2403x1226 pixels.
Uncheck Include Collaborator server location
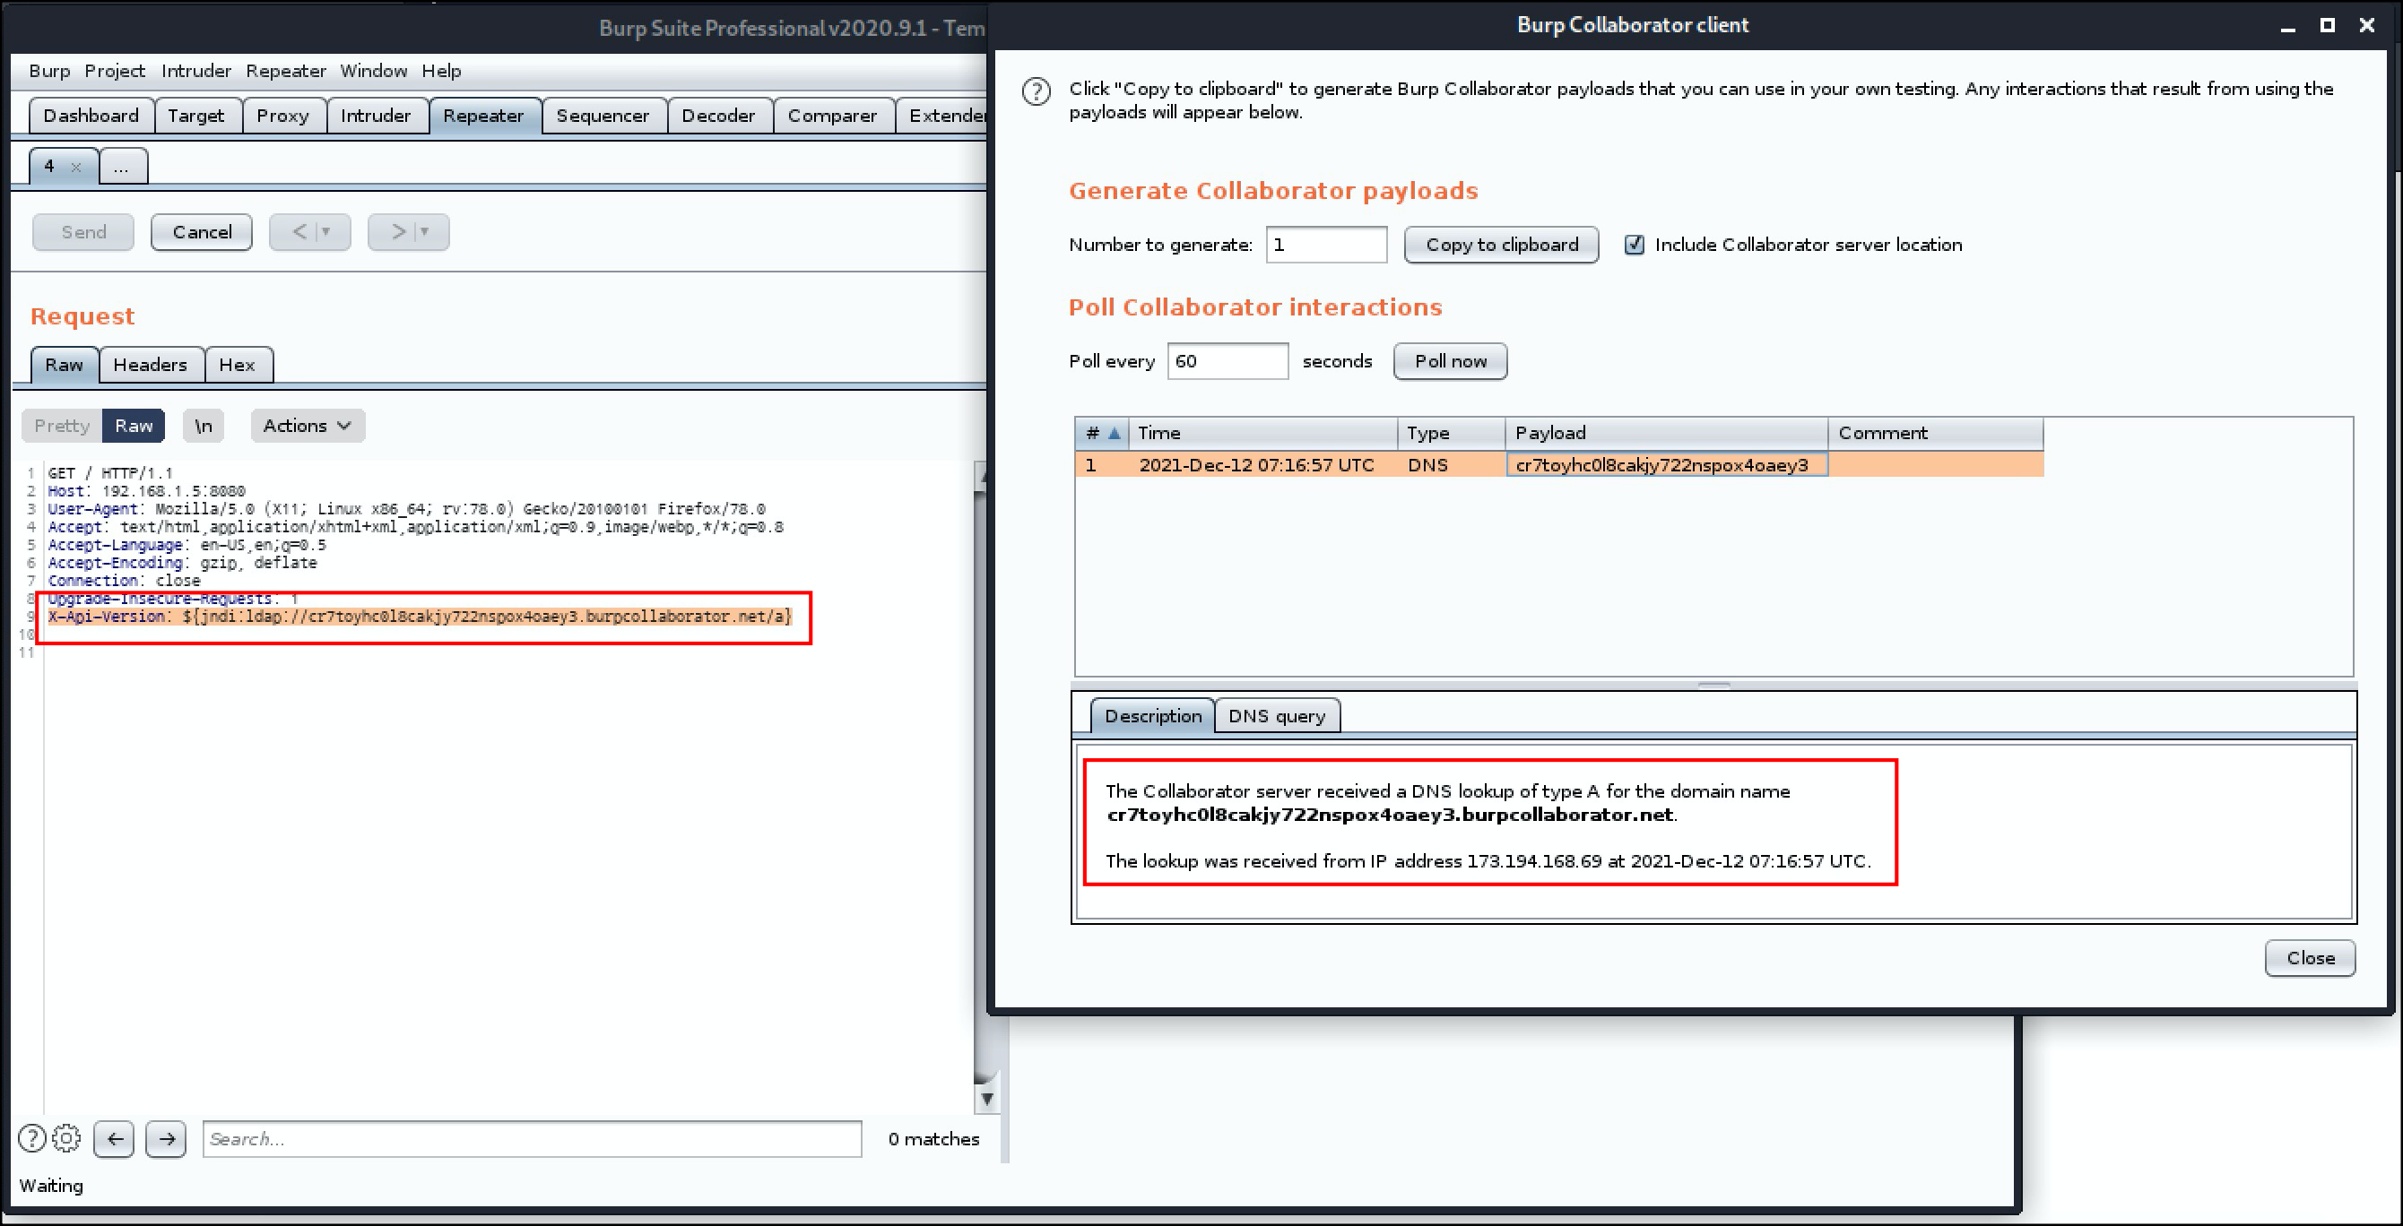1635,245
